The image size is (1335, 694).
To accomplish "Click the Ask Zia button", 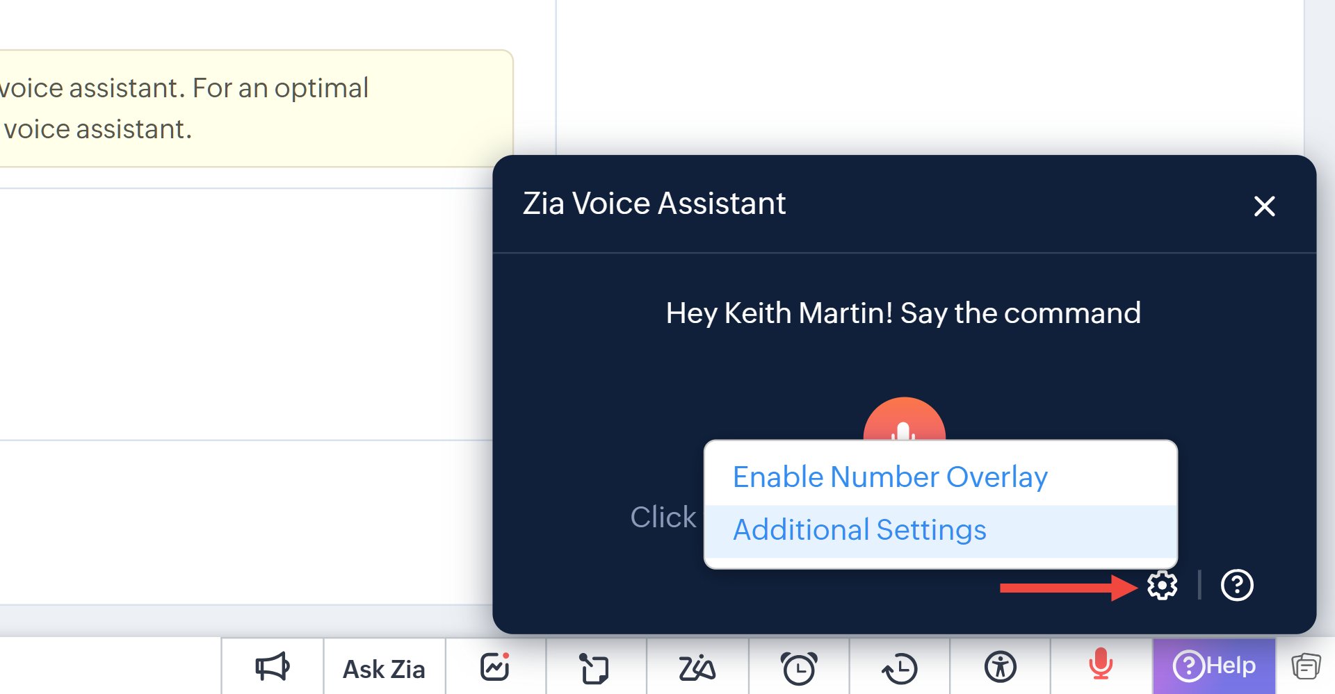I will click(x=384, y=669).
